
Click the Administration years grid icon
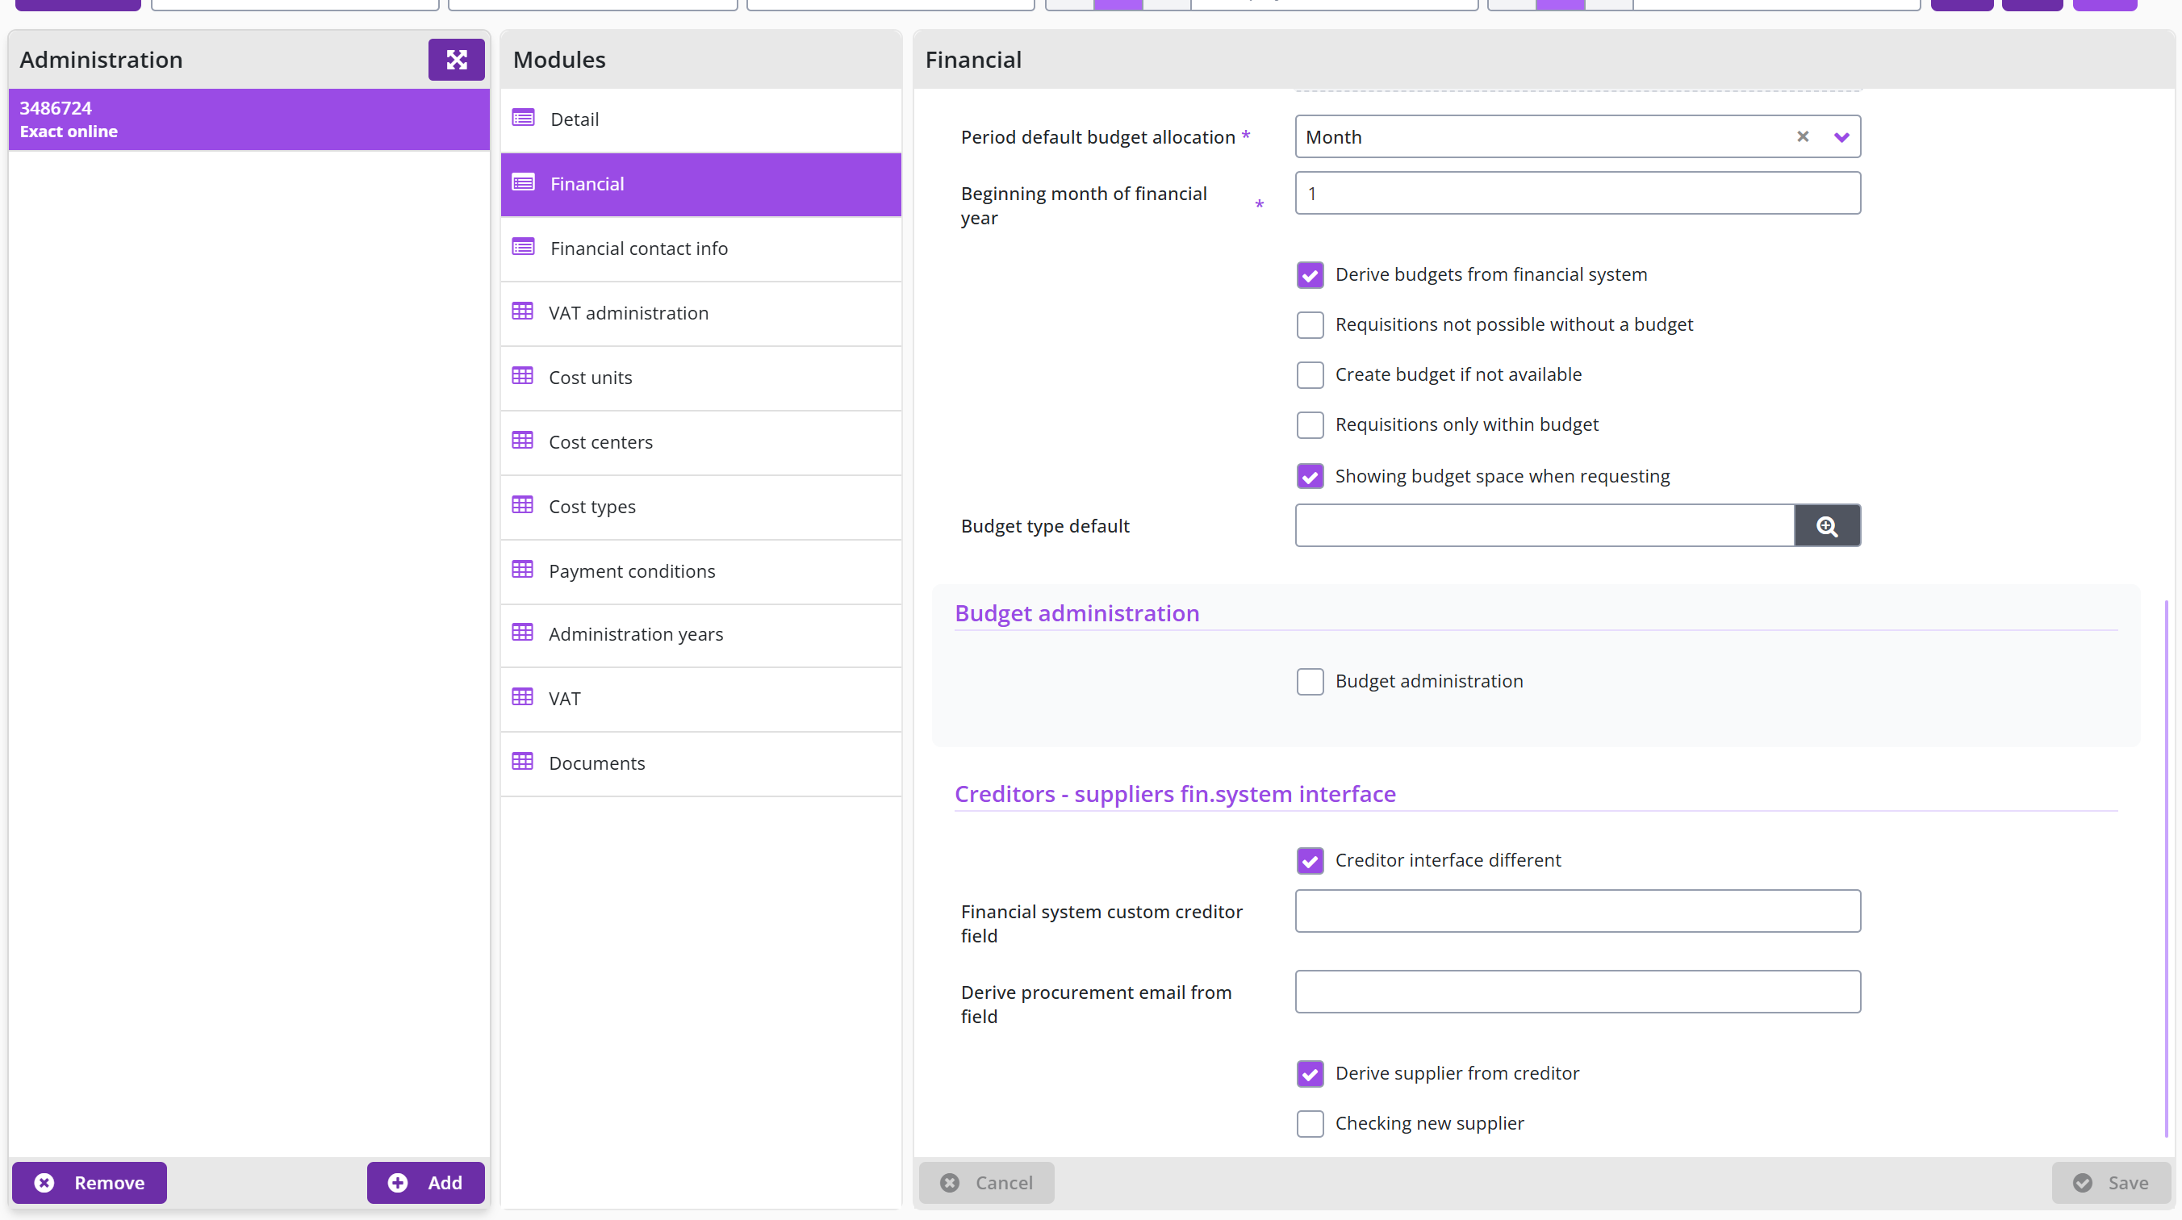coord(523,633)
